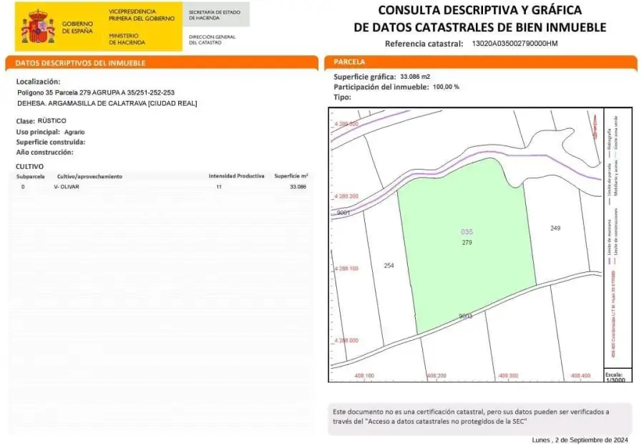Viewport: 644px width, 444px height.
Task: Click the map coordinate 4.288.000
Action: click(346, 340)
